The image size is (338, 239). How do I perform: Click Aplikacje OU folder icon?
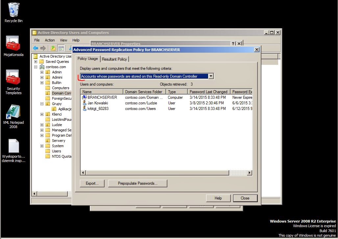[x=54, y=109]
